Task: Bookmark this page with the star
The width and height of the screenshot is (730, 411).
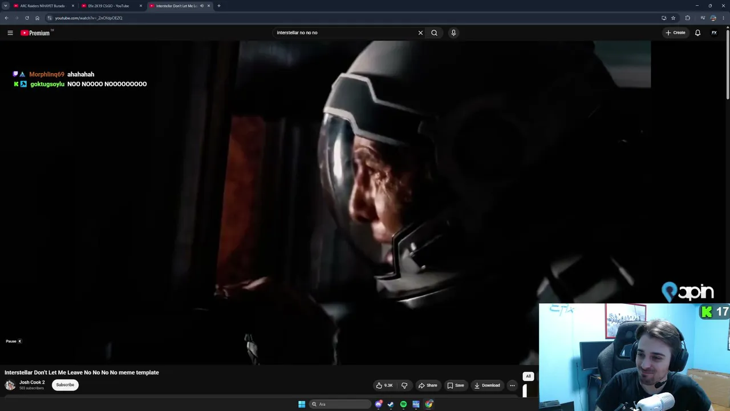Action: tap(673, 18)
